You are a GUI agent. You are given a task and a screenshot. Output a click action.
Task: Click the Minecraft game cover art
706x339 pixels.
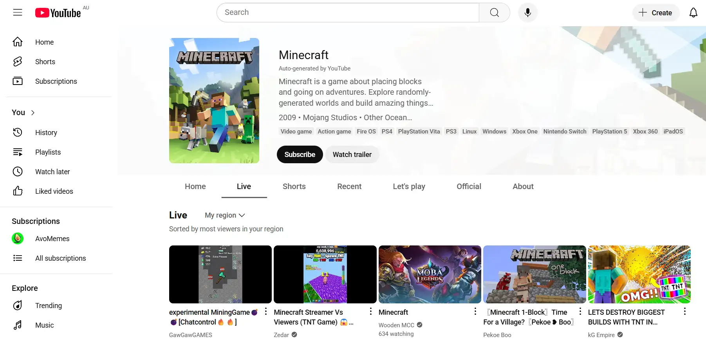click(214, 101)
